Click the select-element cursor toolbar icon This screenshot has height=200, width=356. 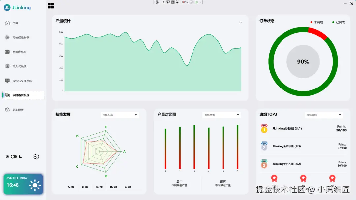(x=168, y=2)
